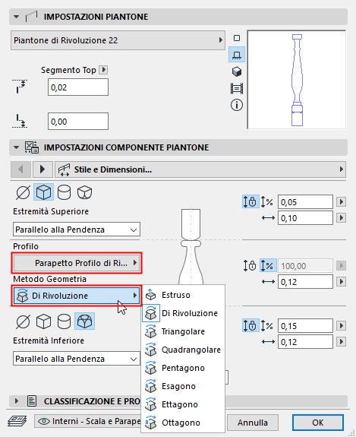The height and width of the screenshot is (437, 356).
Task: Click the OK button
Action: pos(318,423)
